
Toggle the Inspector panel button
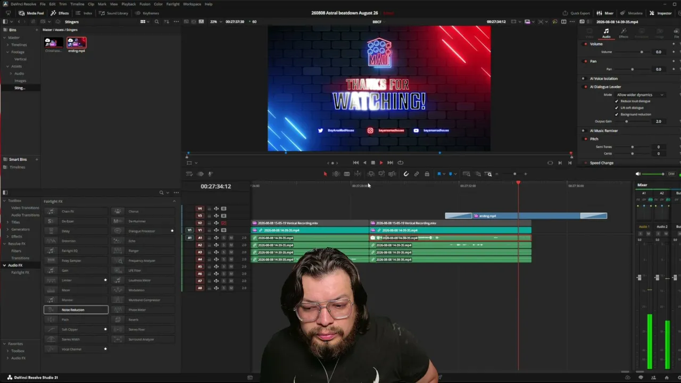tap(661, 13)
